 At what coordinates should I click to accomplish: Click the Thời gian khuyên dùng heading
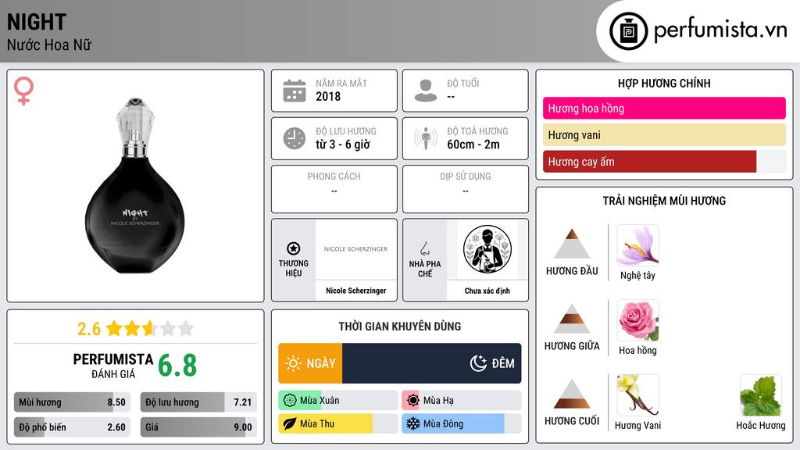tap(400, 327)
